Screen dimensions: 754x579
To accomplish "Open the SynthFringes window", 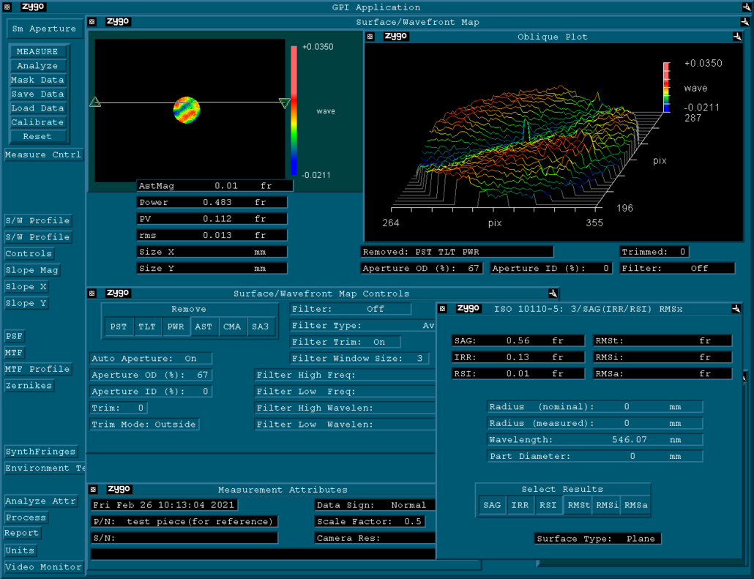I will [x=40, y=452].
